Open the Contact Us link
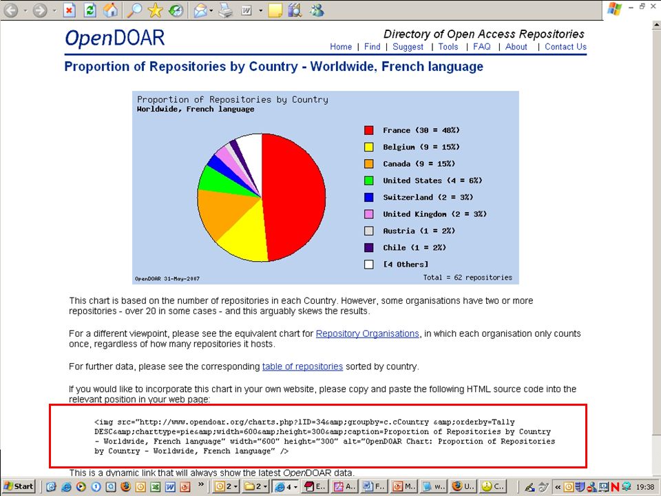 coord(565,47)
